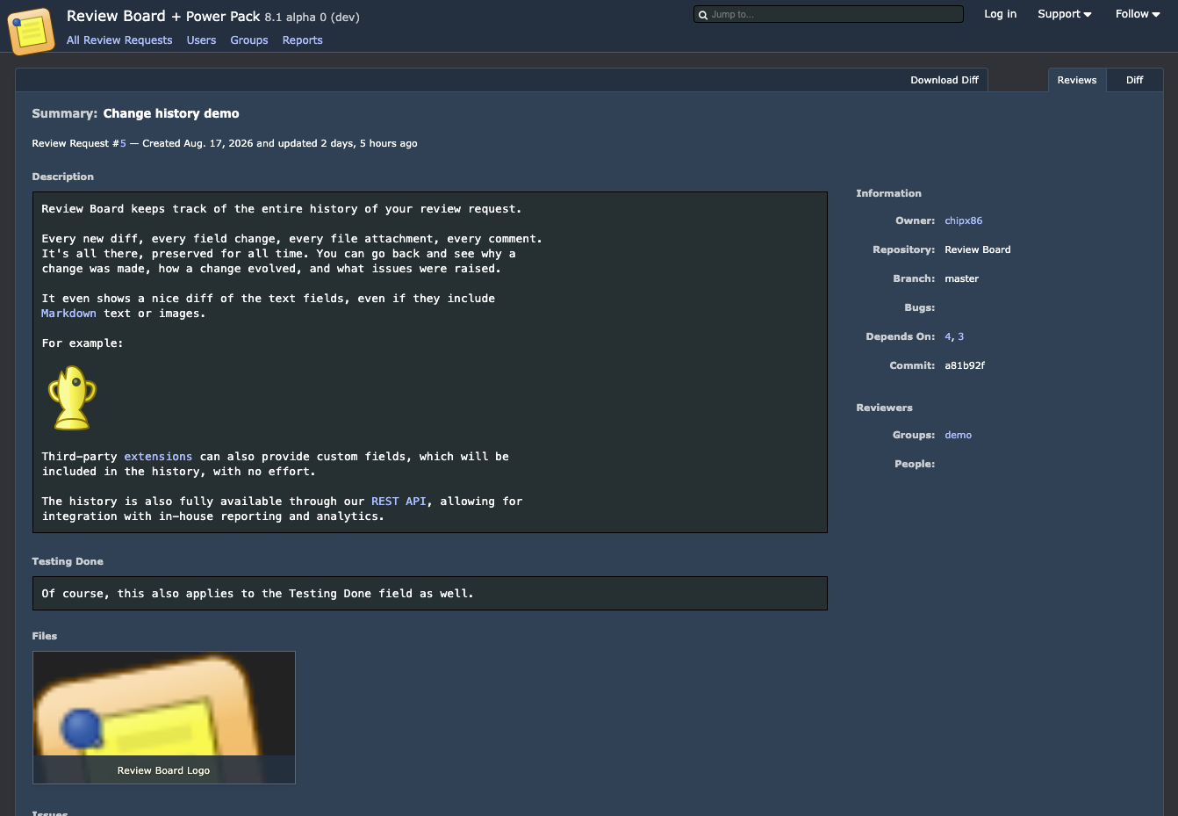Go to the Users page

(x=201, y=40)
